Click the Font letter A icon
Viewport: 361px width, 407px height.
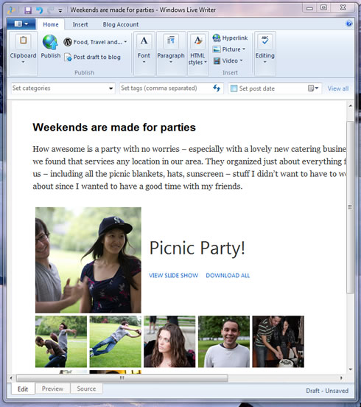click(144, 41)
